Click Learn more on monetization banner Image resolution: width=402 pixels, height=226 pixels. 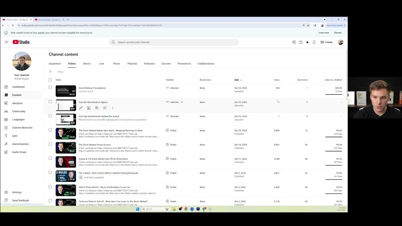point(324,33)
